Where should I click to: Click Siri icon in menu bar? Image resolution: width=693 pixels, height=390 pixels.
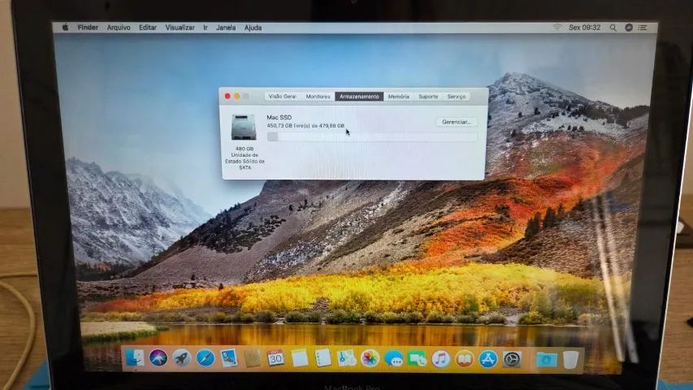629,28
